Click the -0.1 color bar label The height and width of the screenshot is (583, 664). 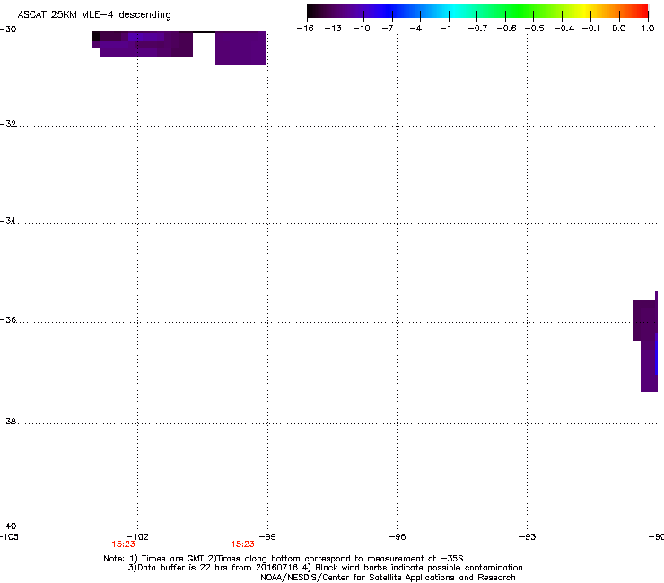click(591, 29)
